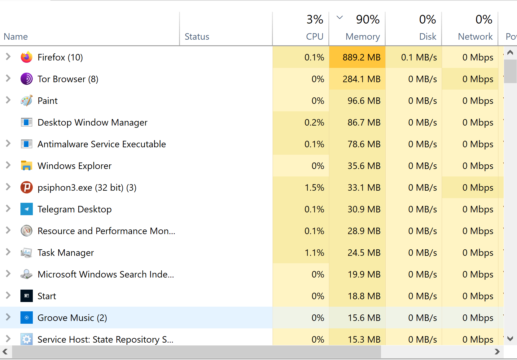Expand the Firefox (10) process group
This screenshot has height=360, width=517.
click(8, 57)
